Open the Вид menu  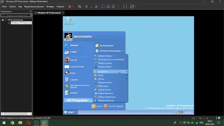coord(20,7)
